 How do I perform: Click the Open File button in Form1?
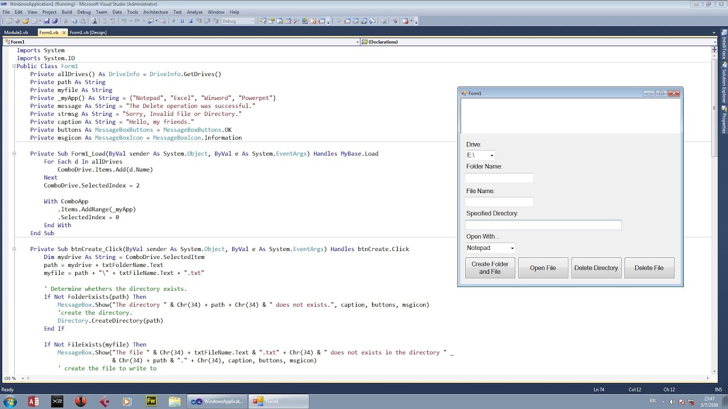(x=543, y=268)
